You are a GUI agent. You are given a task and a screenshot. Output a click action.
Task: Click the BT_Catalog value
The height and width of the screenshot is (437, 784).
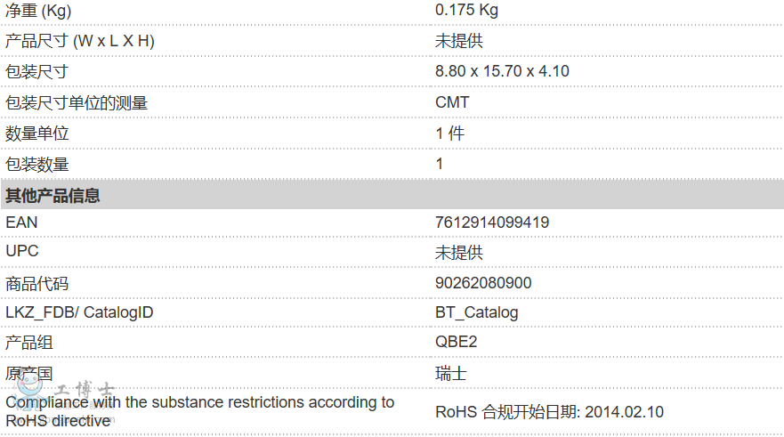tap(476, 312)
